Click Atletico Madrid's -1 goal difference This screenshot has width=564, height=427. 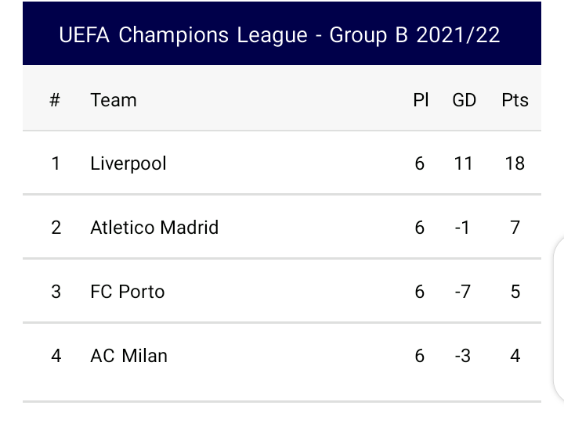click(x=464, y=228)
